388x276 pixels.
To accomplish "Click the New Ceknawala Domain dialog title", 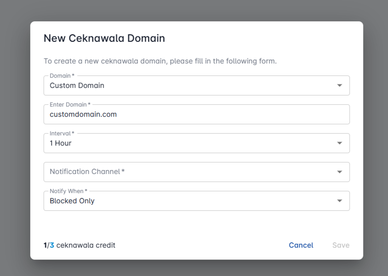I will point(104,38).
